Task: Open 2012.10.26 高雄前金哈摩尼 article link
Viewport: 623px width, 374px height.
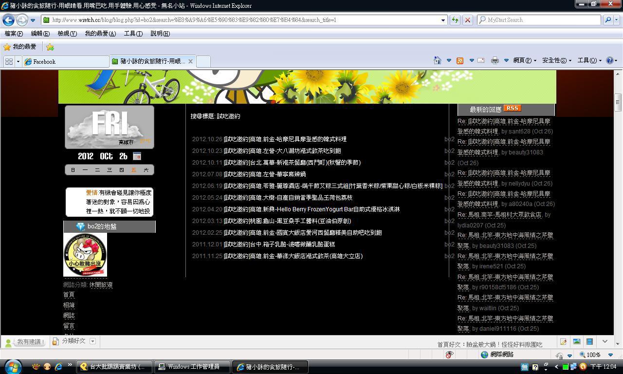Action: [x=285, y=139]
